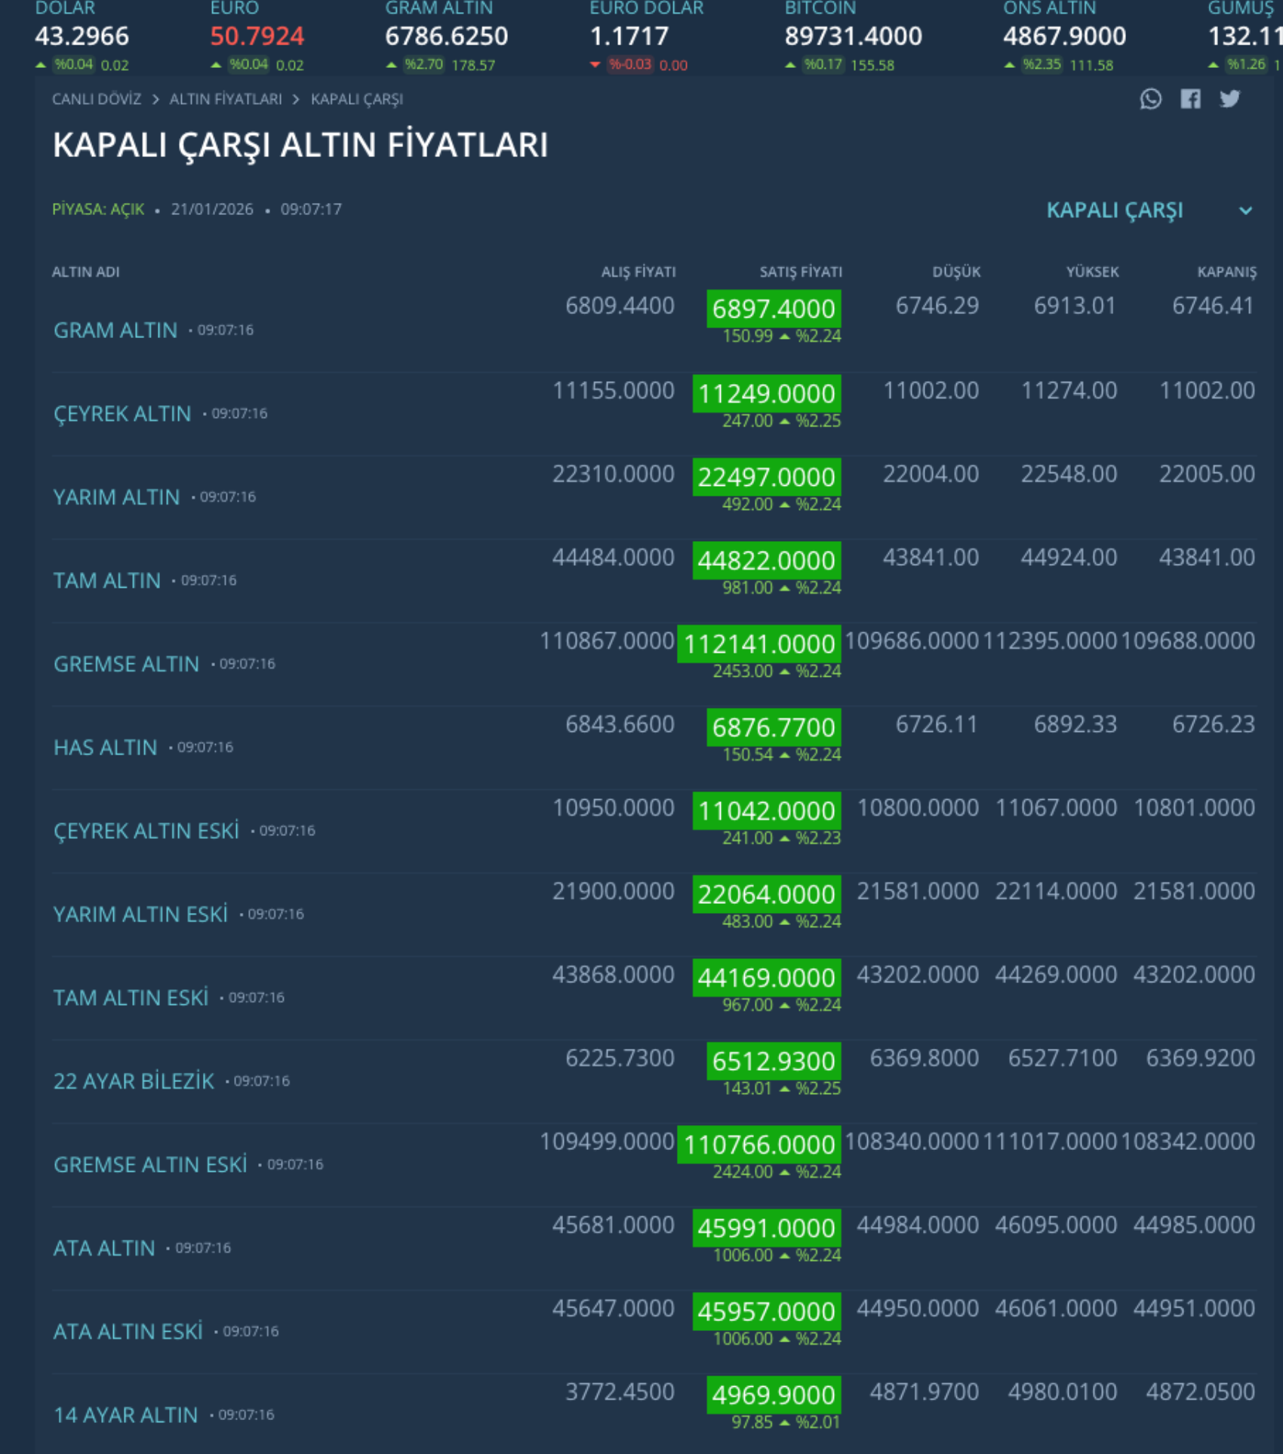The width and height of the screenshot is (1283, 1454).
Task: Open ALTIN FİYATLARI breadcrumb link
Action: (x=226, y=100)
